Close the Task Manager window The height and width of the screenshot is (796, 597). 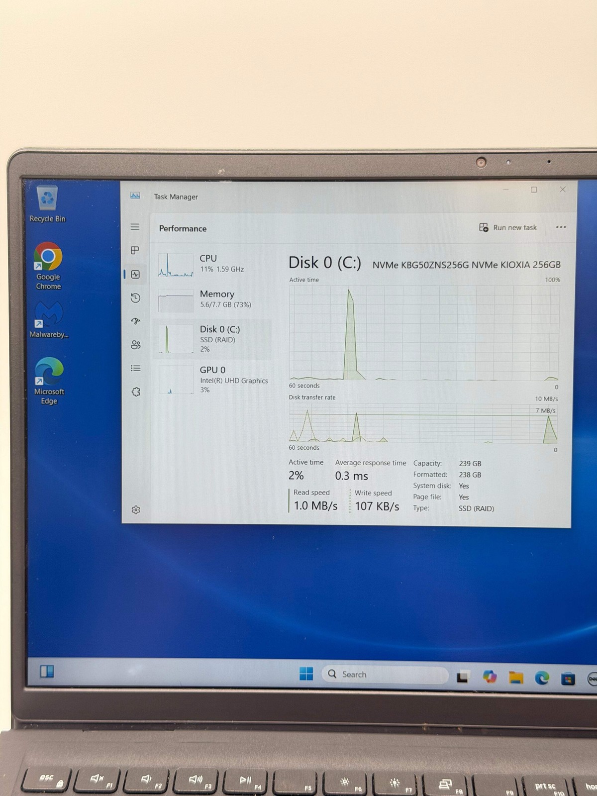point(563,190)
